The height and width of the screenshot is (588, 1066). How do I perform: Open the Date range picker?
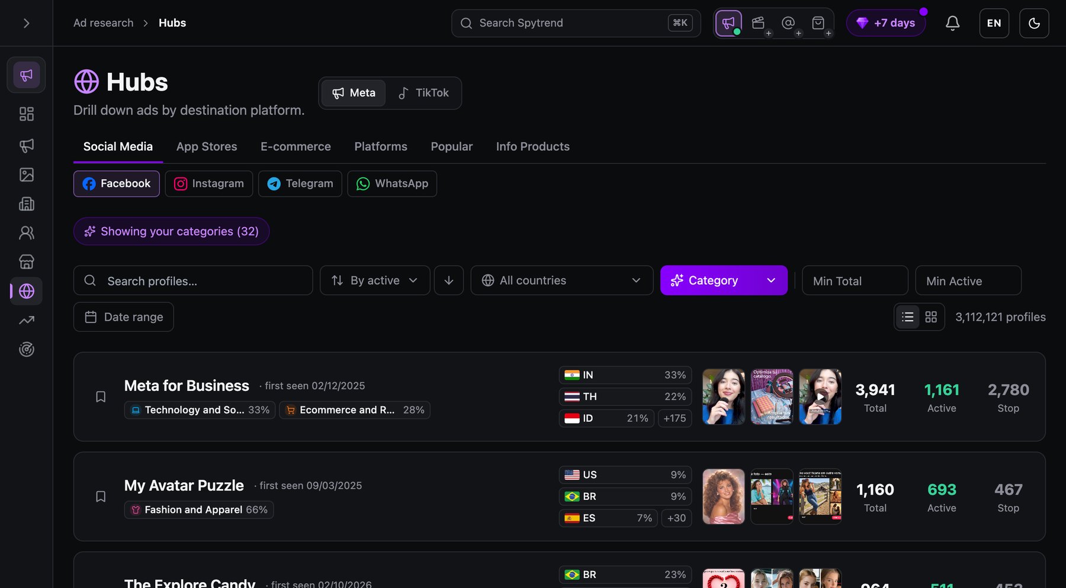[x=124, y=317]
